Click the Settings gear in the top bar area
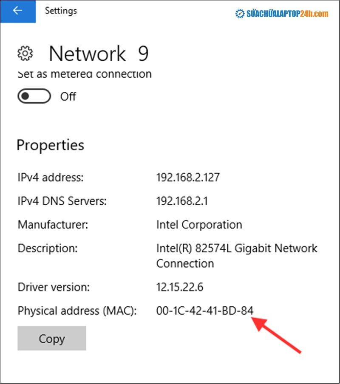Viewport: 340px width, 384px height. pyautogui.click(x=61, y=11)
